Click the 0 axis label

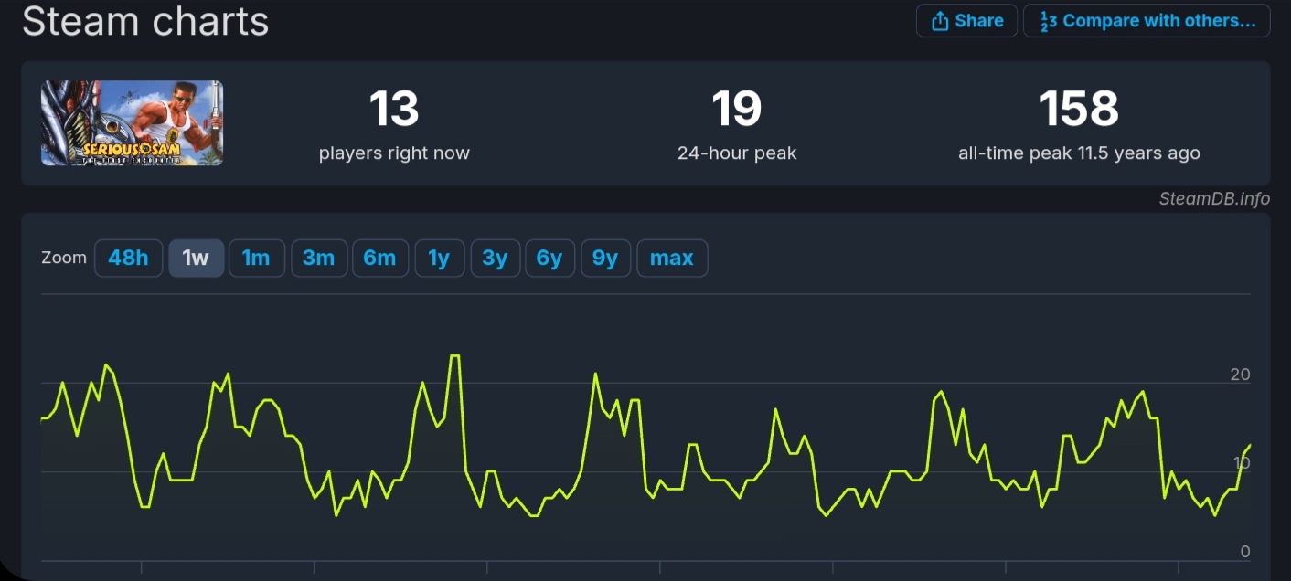point(1245,552)
